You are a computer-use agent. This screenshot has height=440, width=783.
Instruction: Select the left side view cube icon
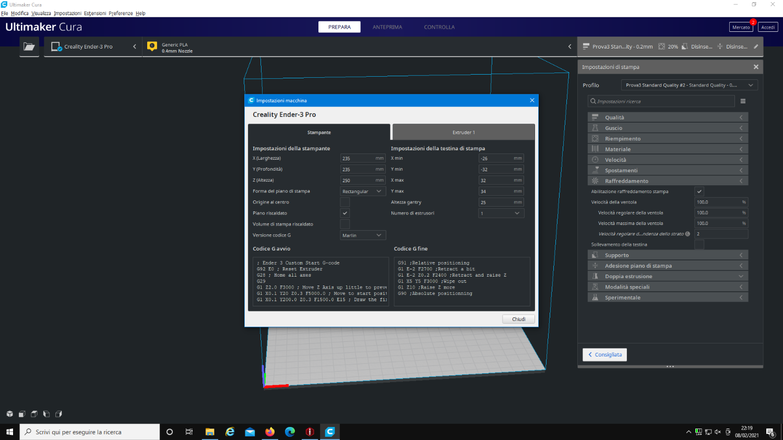46,414
